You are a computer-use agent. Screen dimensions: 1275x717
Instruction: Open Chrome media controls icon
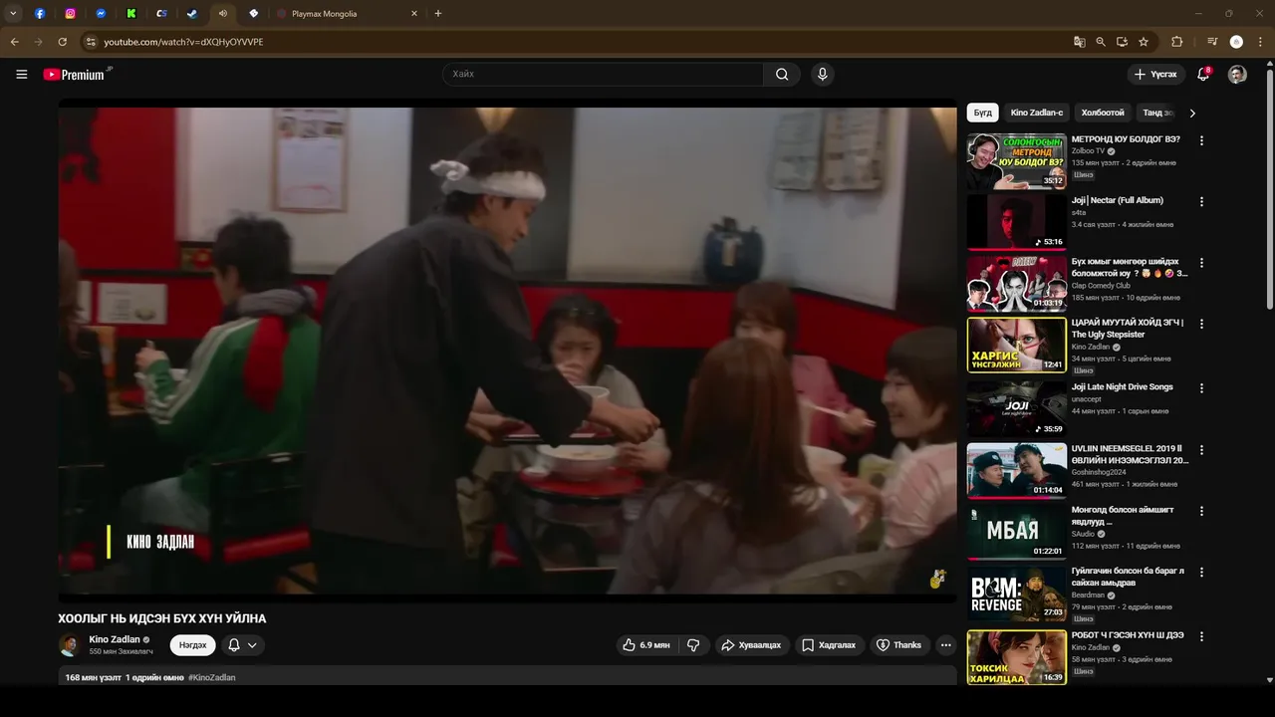coord(1212,42)
